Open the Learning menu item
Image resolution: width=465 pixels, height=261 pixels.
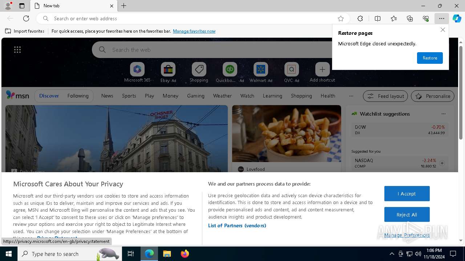point(272,96)
